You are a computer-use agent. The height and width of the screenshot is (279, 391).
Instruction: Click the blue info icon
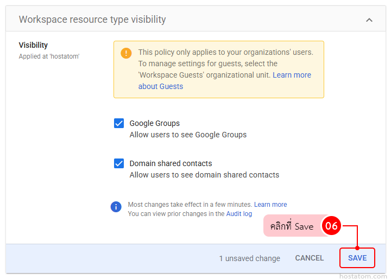tap(116, 207)
